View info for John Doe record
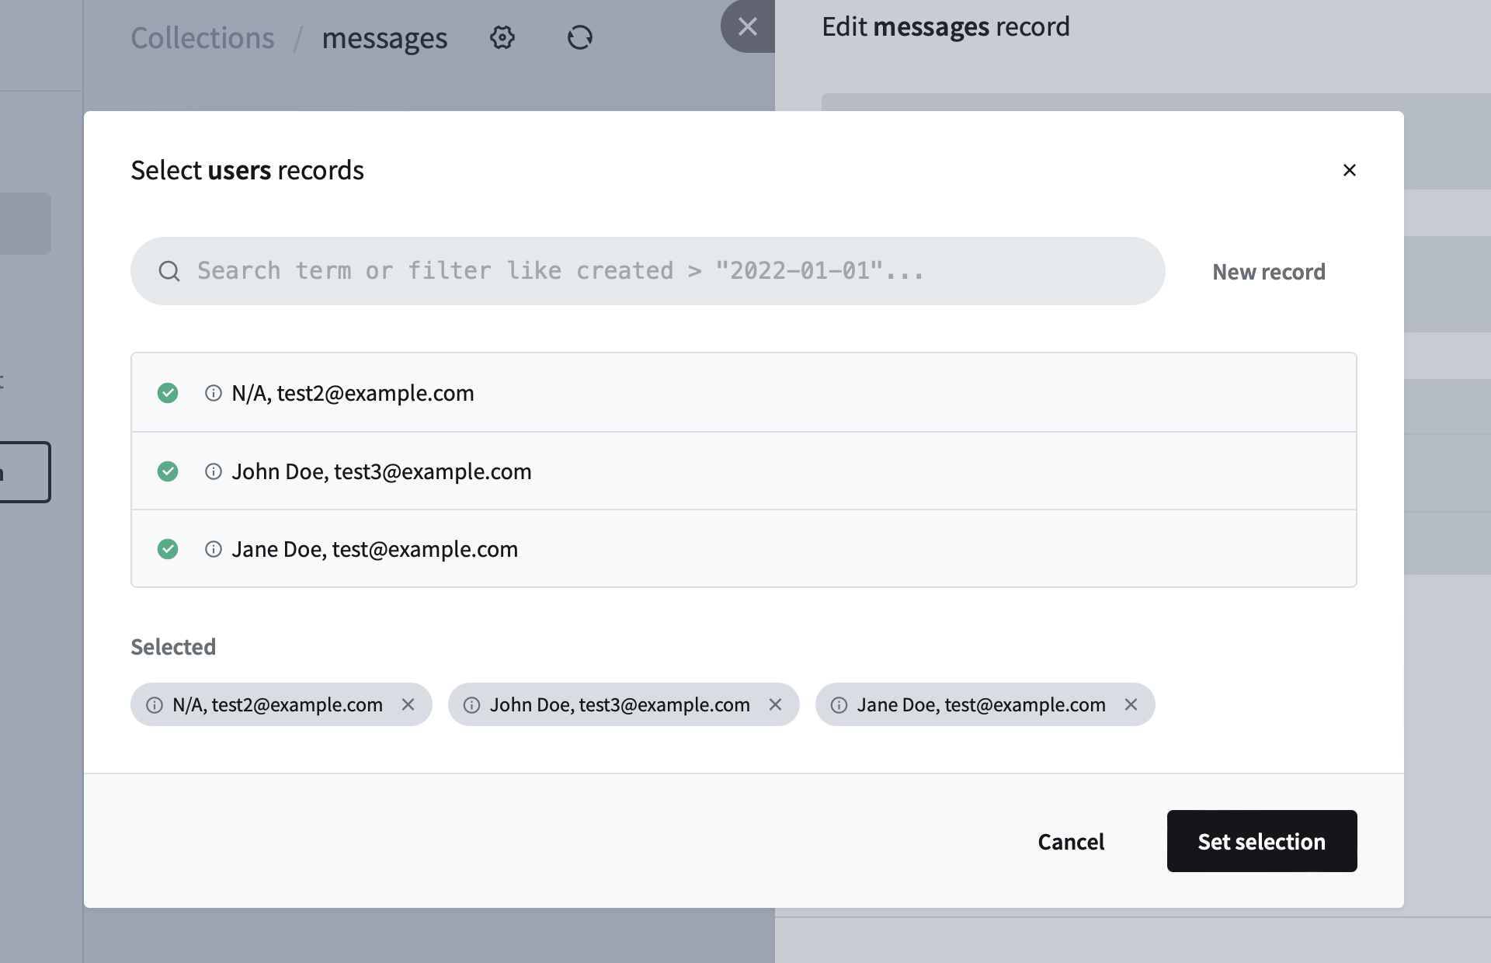The height and width of the screenshot is (963, 1491). click(x=214, y=471)
